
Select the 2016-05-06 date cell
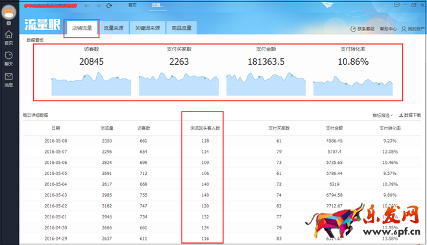56,163
